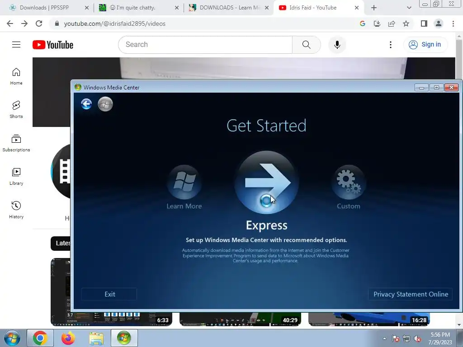The width and height of the screenshot is (463, 347).
Task: Go forward in Chrome browser
Action: pos(24,23)
